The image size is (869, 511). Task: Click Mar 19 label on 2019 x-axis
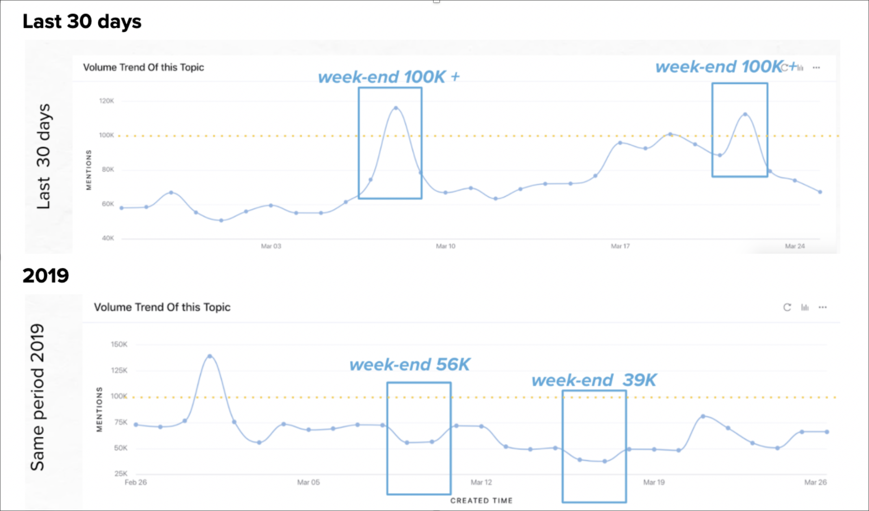pos(654,482)
